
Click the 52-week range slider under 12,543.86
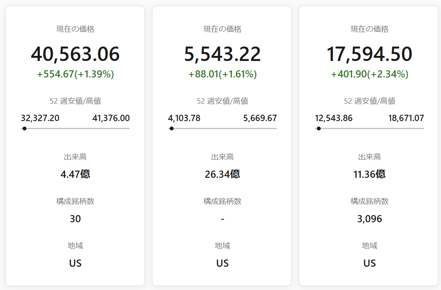point(369,128)
